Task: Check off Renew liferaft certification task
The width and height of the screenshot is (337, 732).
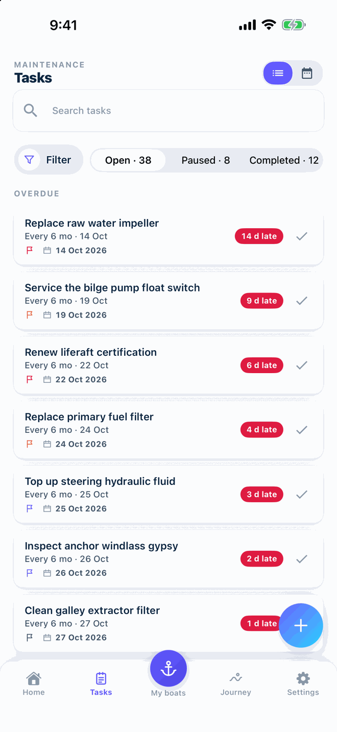Action: pos(302,365)
